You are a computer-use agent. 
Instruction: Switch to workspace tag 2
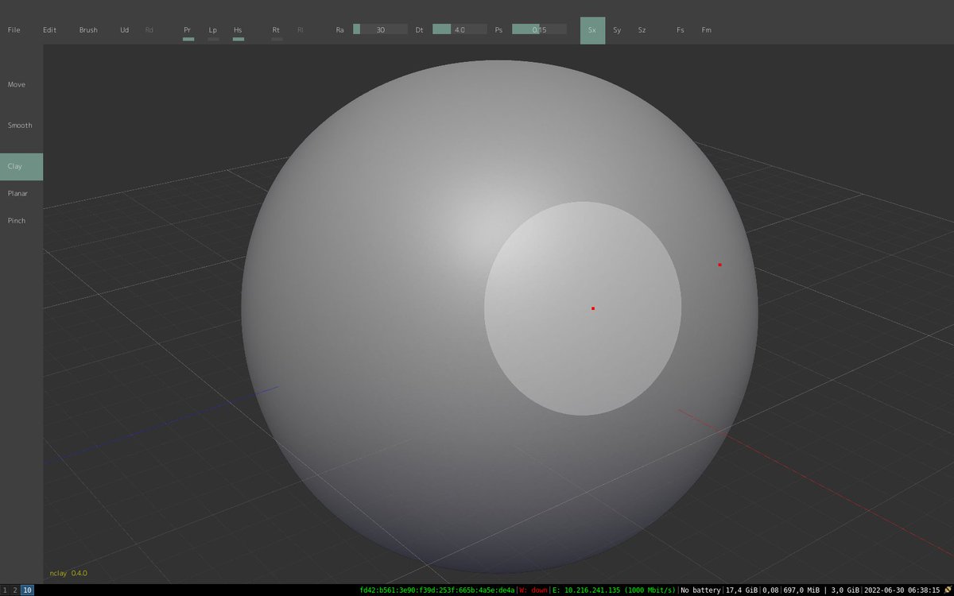(15, 590)
